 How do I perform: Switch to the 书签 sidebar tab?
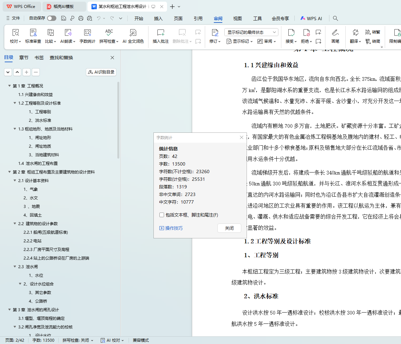pyautogui.click(x=39, y=58)
